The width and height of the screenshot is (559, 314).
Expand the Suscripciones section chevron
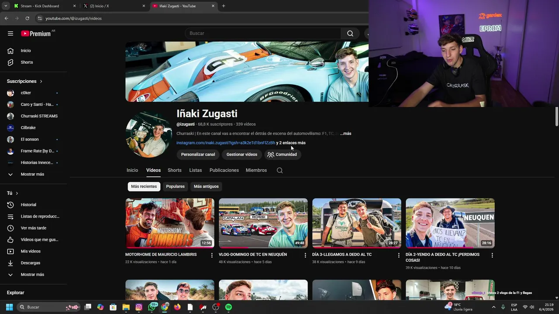pyautogui.click(x=41, y=82)
